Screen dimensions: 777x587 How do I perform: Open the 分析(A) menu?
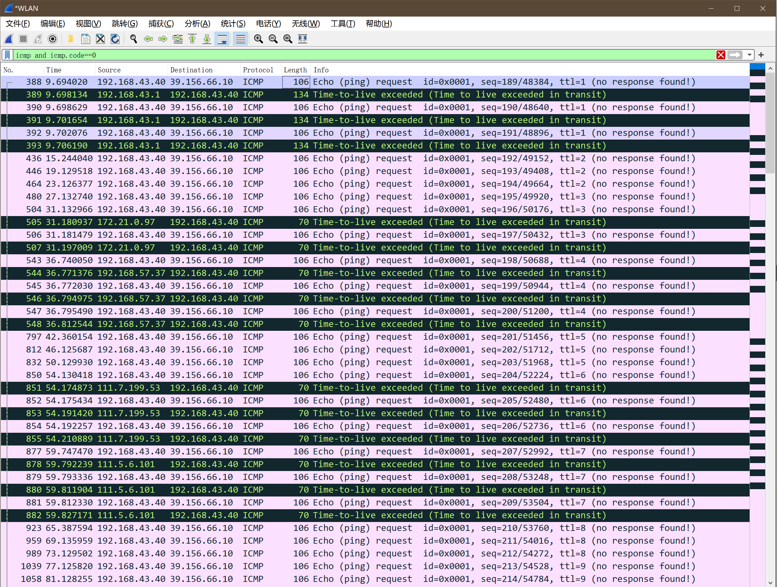(x=197, y=24)
